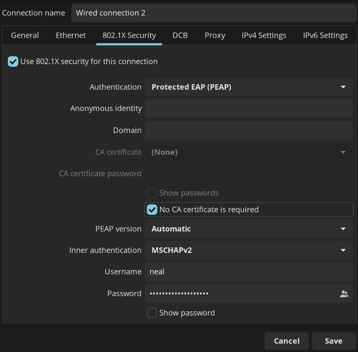Click the Username field containing neal
Viewport: 358px width, 352px height.
[x=249, y=272]
